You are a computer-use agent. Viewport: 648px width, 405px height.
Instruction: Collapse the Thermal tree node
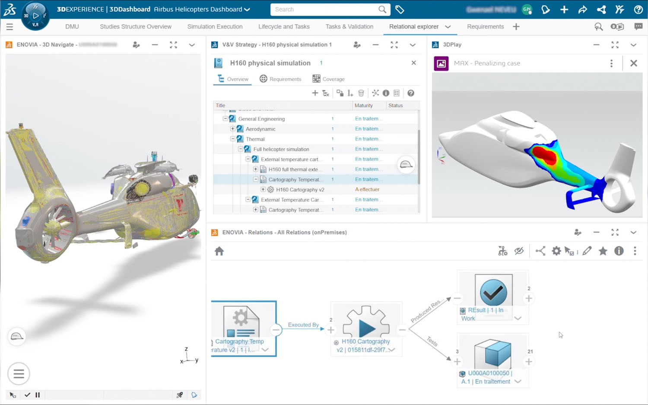point(232,139)
